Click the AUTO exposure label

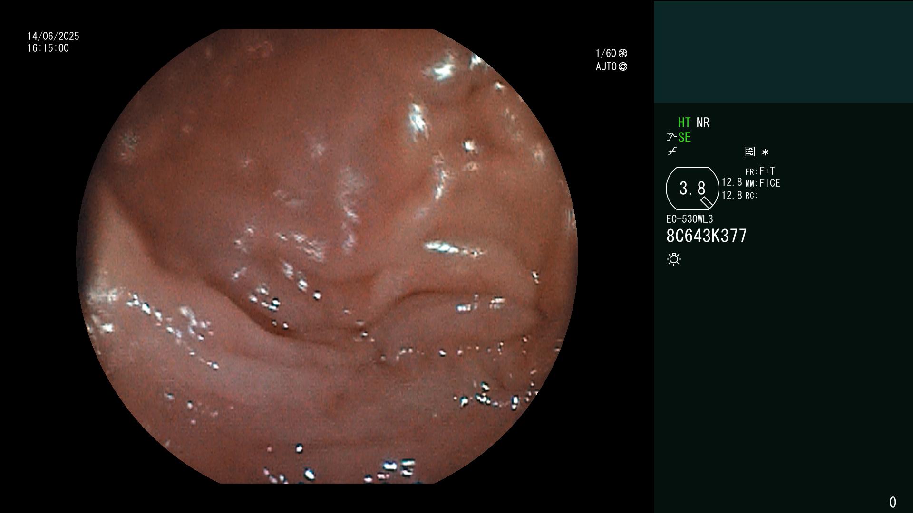(x=606, y=66)
